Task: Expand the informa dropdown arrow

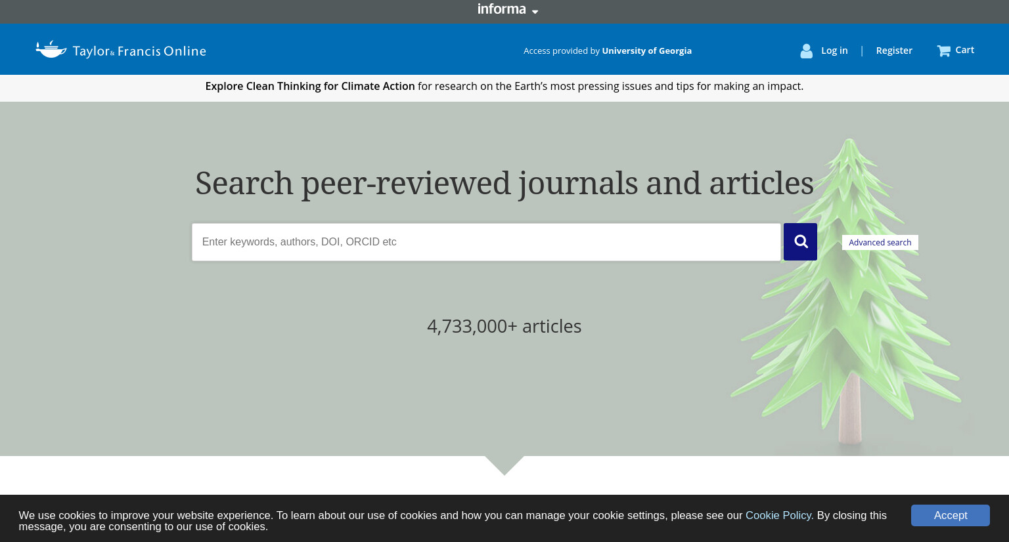Action: (535, 12)
